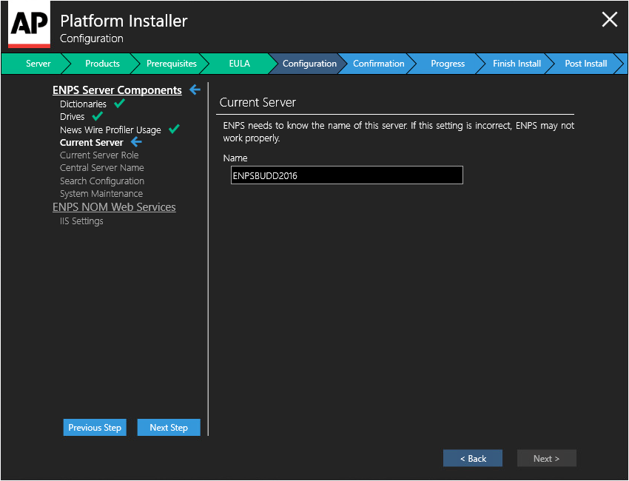The width and height of the screenshot is (629, 481).
Task: Click the checkmark beside News Wire Profiler Usage
Action: pos(174,129)
